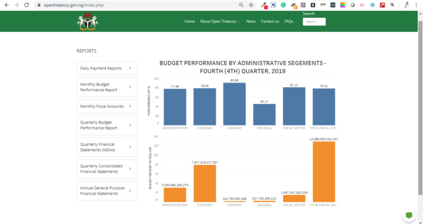Screen dimensions: 423x224
Task: Open Monthly Budget Performance Report
Action: (x=107, y=88)
